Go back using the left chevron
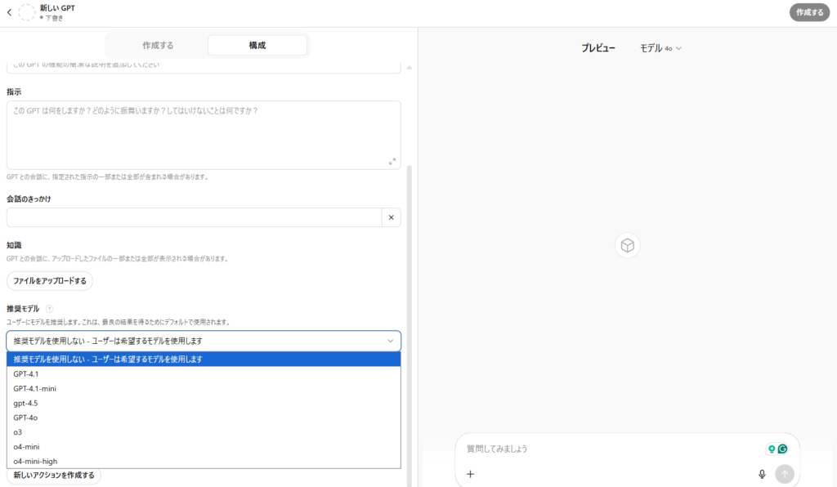This screenshot has height=487, width=837. [x=9, y=12]
